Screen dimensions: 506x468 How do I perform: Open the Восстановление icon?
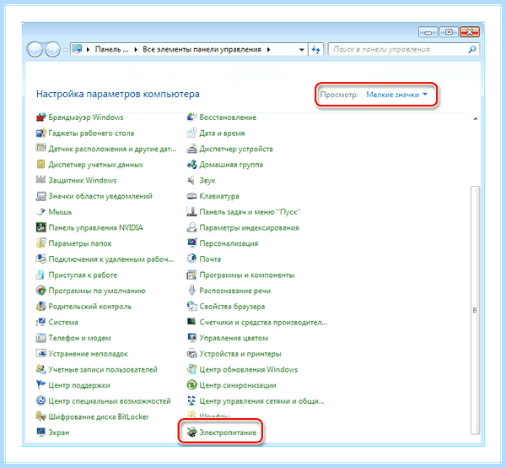191,117
